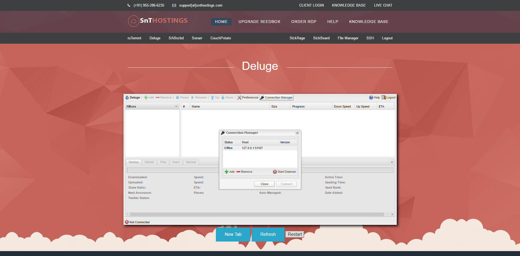Switch to the Files tab
Image resolution: width=520 pixels, height=256 pixels.
point(163,162)
